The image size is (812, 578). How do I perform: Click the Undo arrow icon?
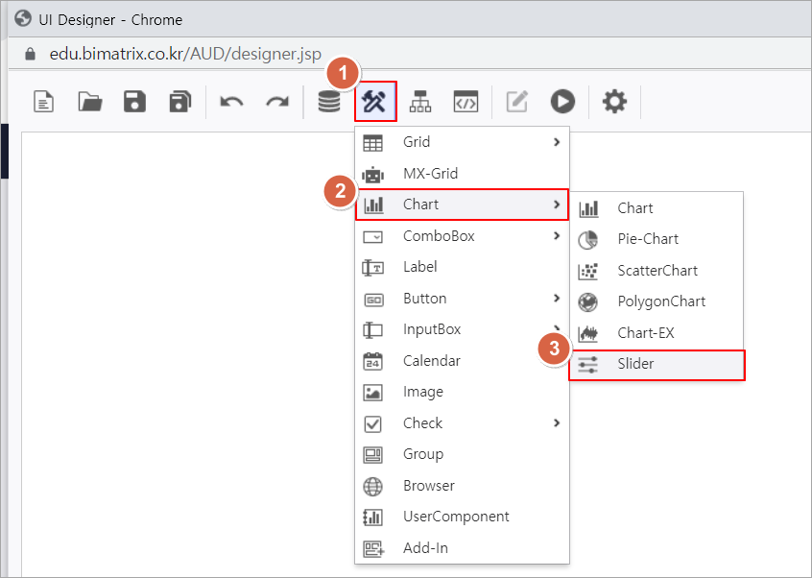pyautogui.click(x=231, y=102)
